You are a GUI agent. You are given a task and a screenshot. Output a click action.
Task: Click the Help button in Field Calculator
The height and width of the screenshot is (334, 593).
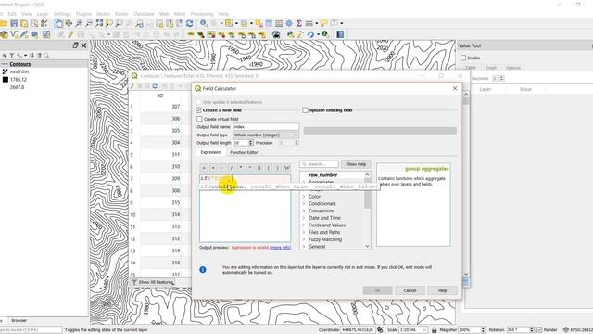(x=443, y=290)
